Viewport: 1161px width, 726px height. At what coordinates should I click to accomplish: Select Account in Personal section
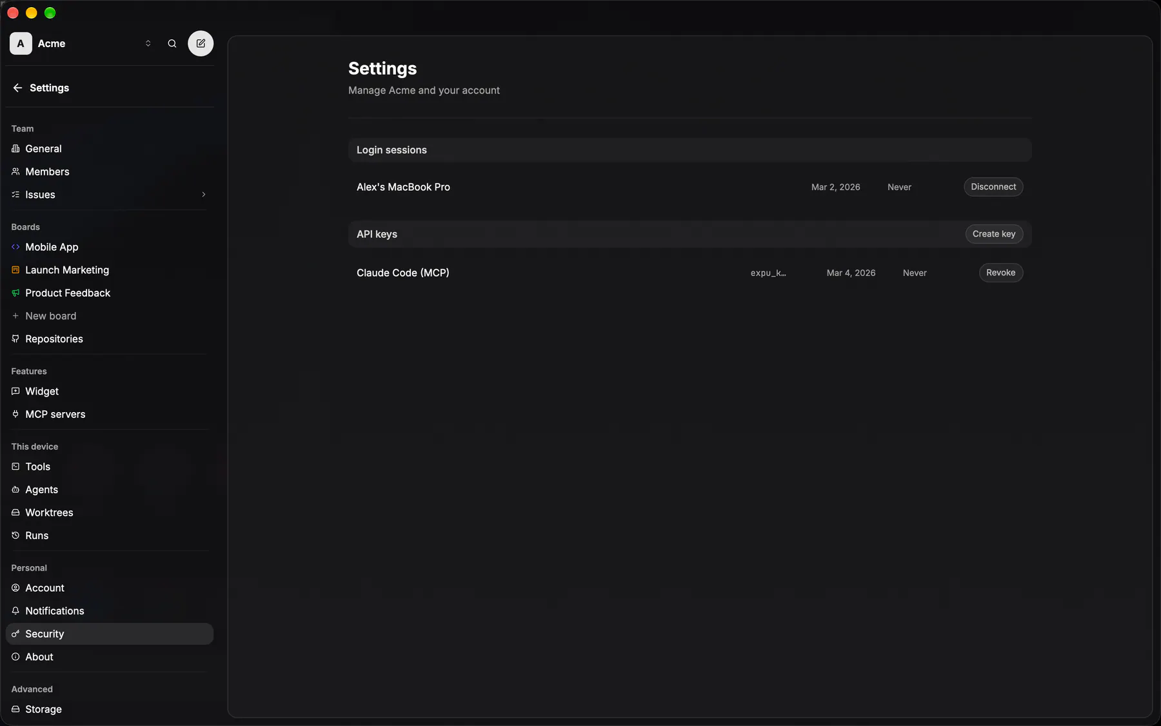point(110,588)
